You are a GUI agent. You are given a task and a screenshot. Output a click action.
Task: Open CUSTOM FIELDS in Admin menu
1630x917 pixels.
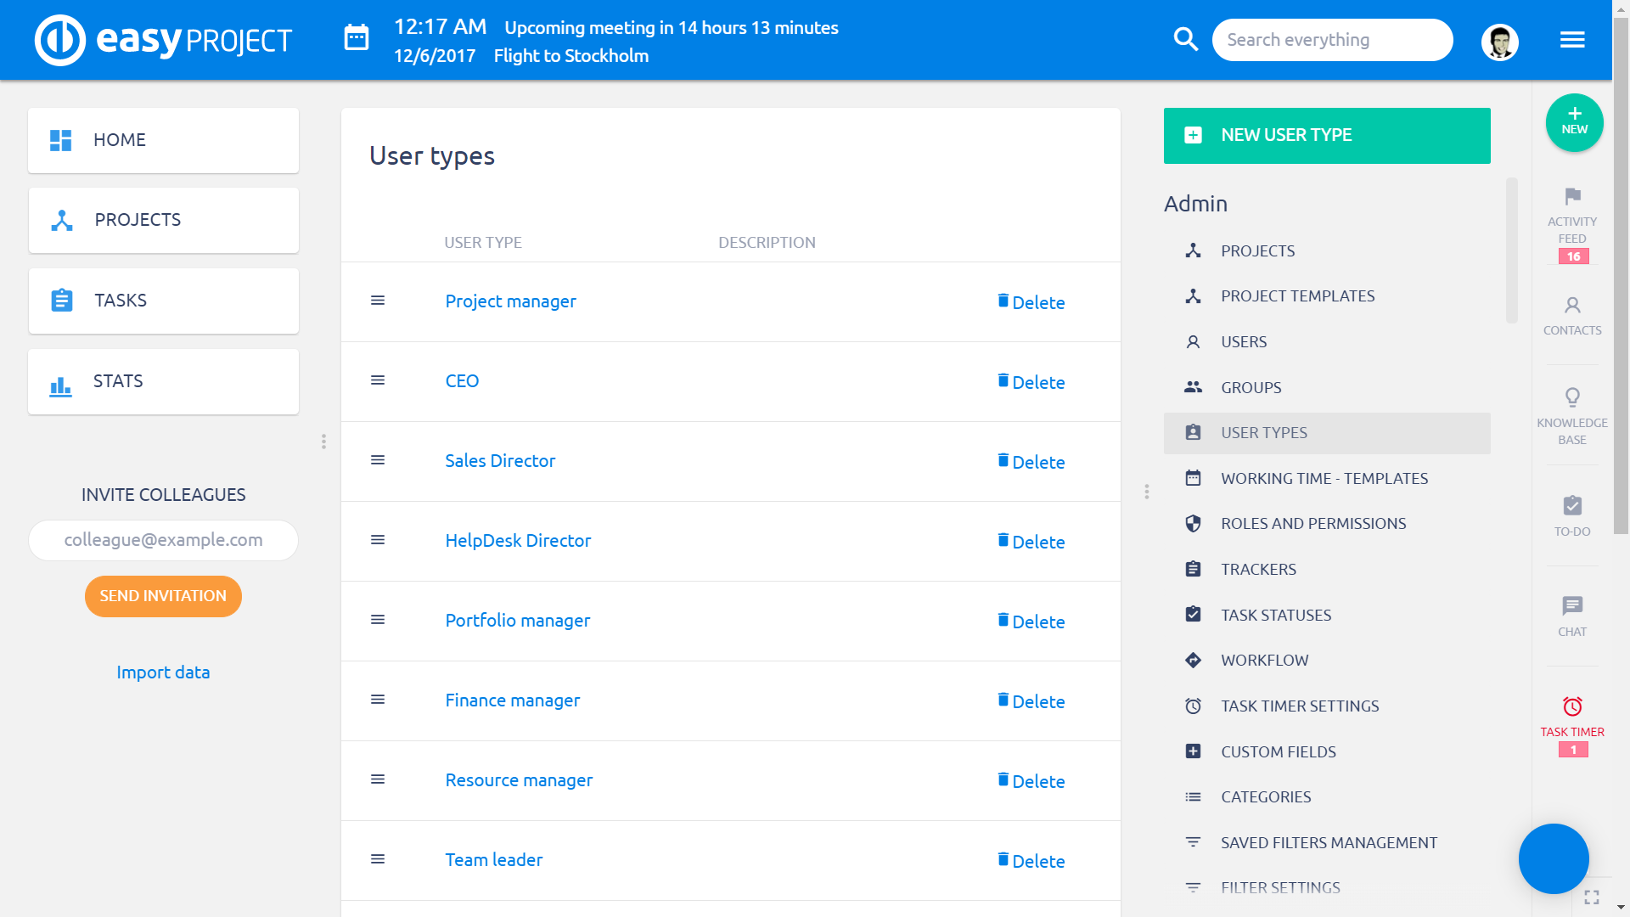[1327, 752]
